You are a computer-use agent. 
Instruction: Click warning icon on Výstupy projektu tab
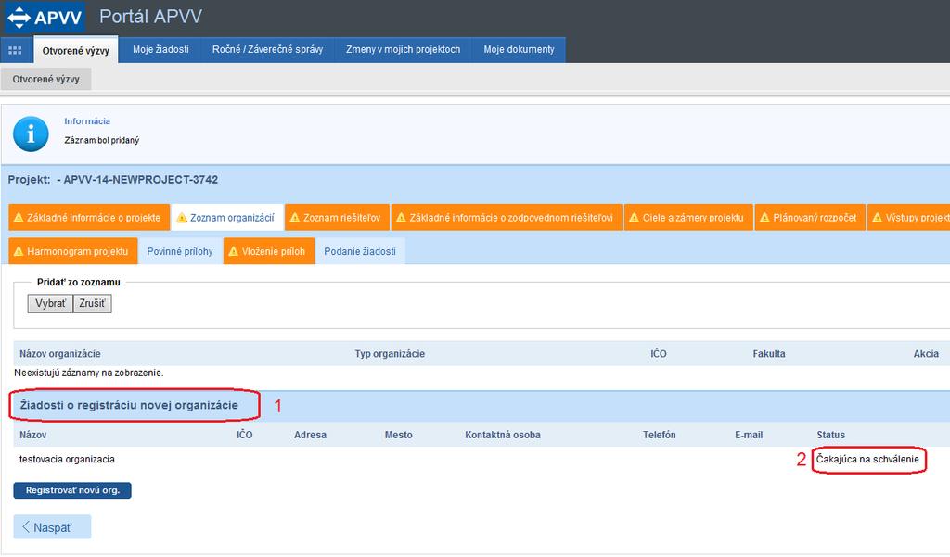[877, 218]
